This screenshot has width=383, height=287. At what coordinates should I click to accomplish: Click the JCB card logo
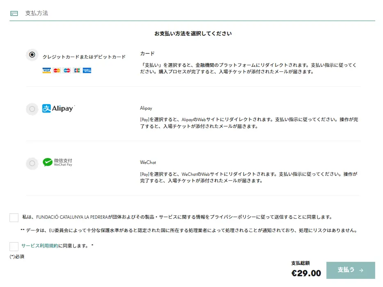(x=77, y=71)
